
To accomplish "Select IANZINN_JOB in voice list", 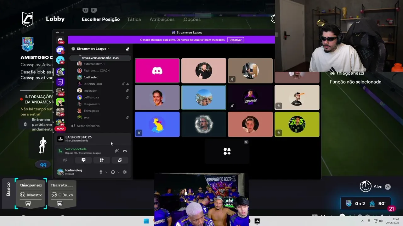I will tap(93, 84).
